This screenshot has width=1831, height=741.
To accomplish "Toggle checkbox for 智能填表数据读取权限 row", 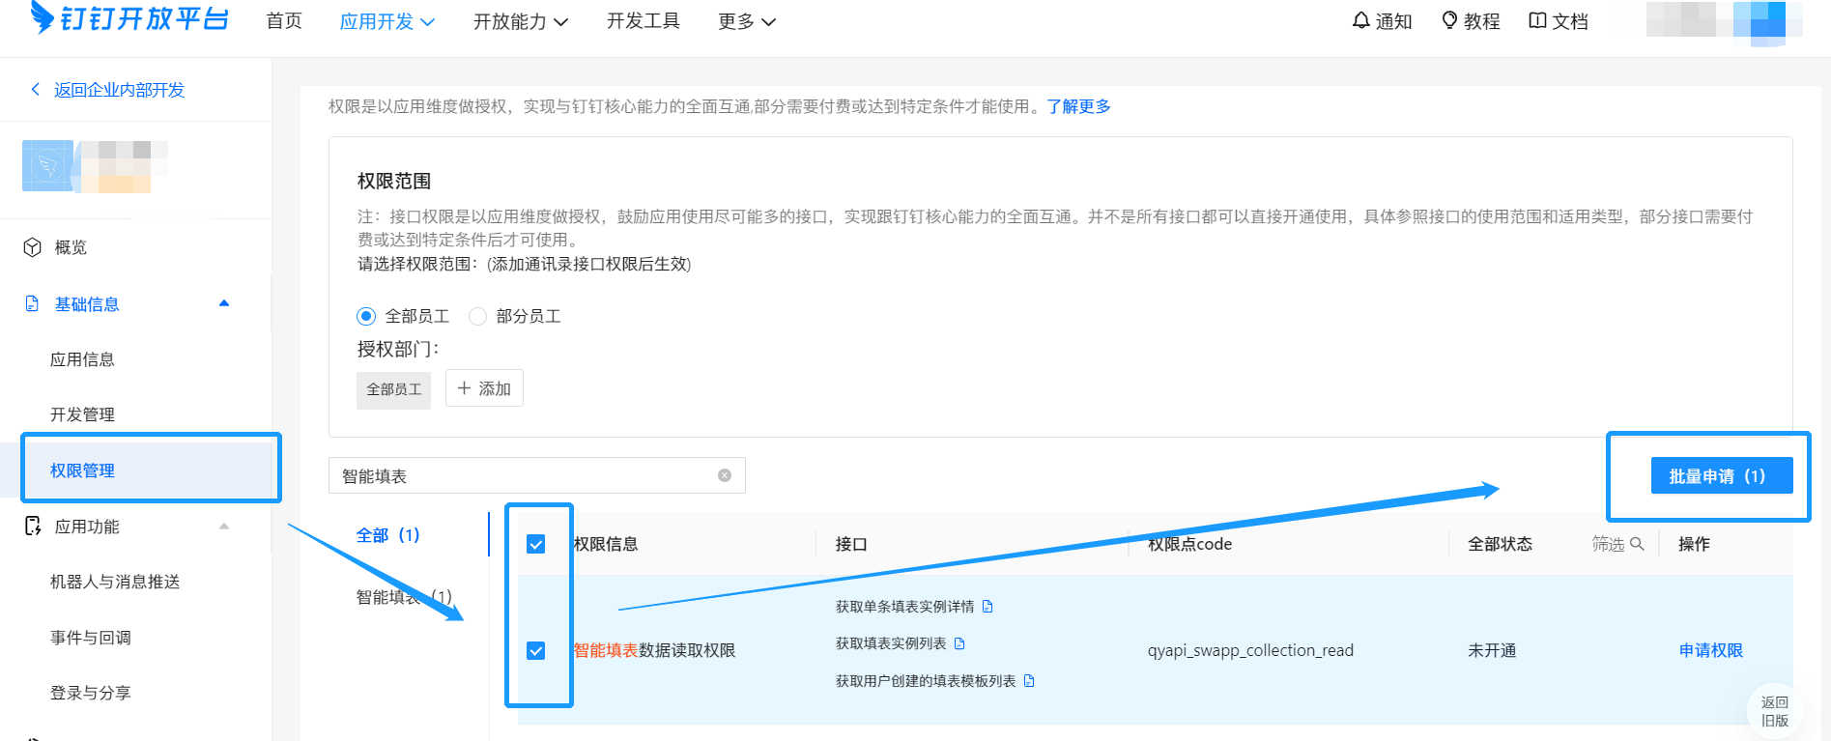I will (536, 650).
